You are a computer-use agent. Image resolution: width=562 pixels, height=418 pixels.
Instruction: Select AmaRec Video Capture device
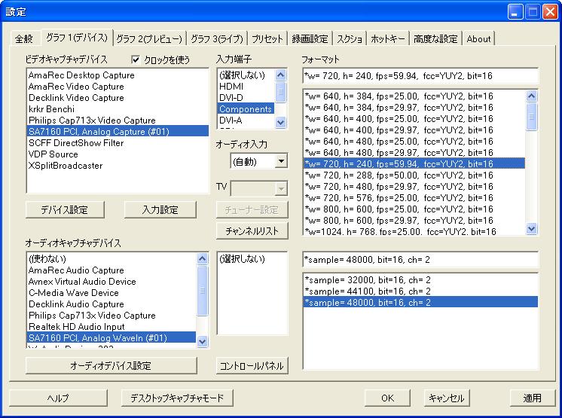(x=118, y=87)
